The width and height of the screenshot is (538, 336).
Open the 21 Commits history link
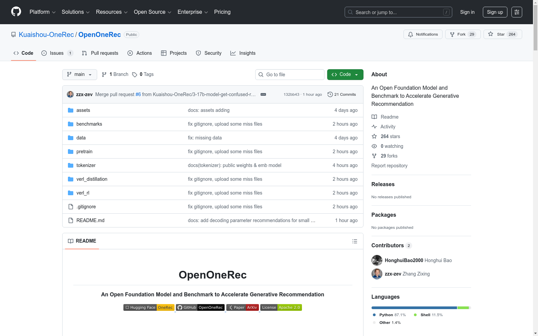coord(342,94)
